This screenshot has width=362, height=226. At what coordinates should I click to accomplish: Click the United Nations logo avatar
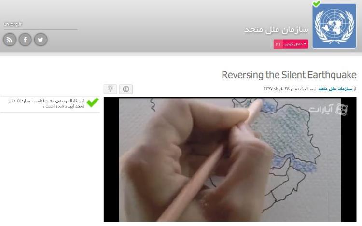tap(334, 26)
